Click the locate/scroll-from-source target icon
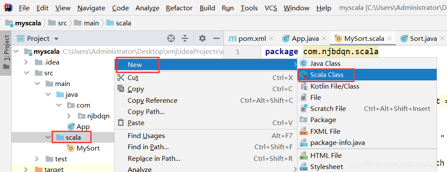Viewport: 447px width, 172px height. [171, 39]
